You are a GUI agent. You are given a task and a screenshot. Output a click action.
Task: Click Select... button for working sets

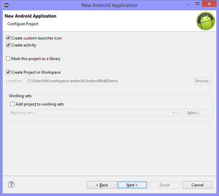[193, 113]
